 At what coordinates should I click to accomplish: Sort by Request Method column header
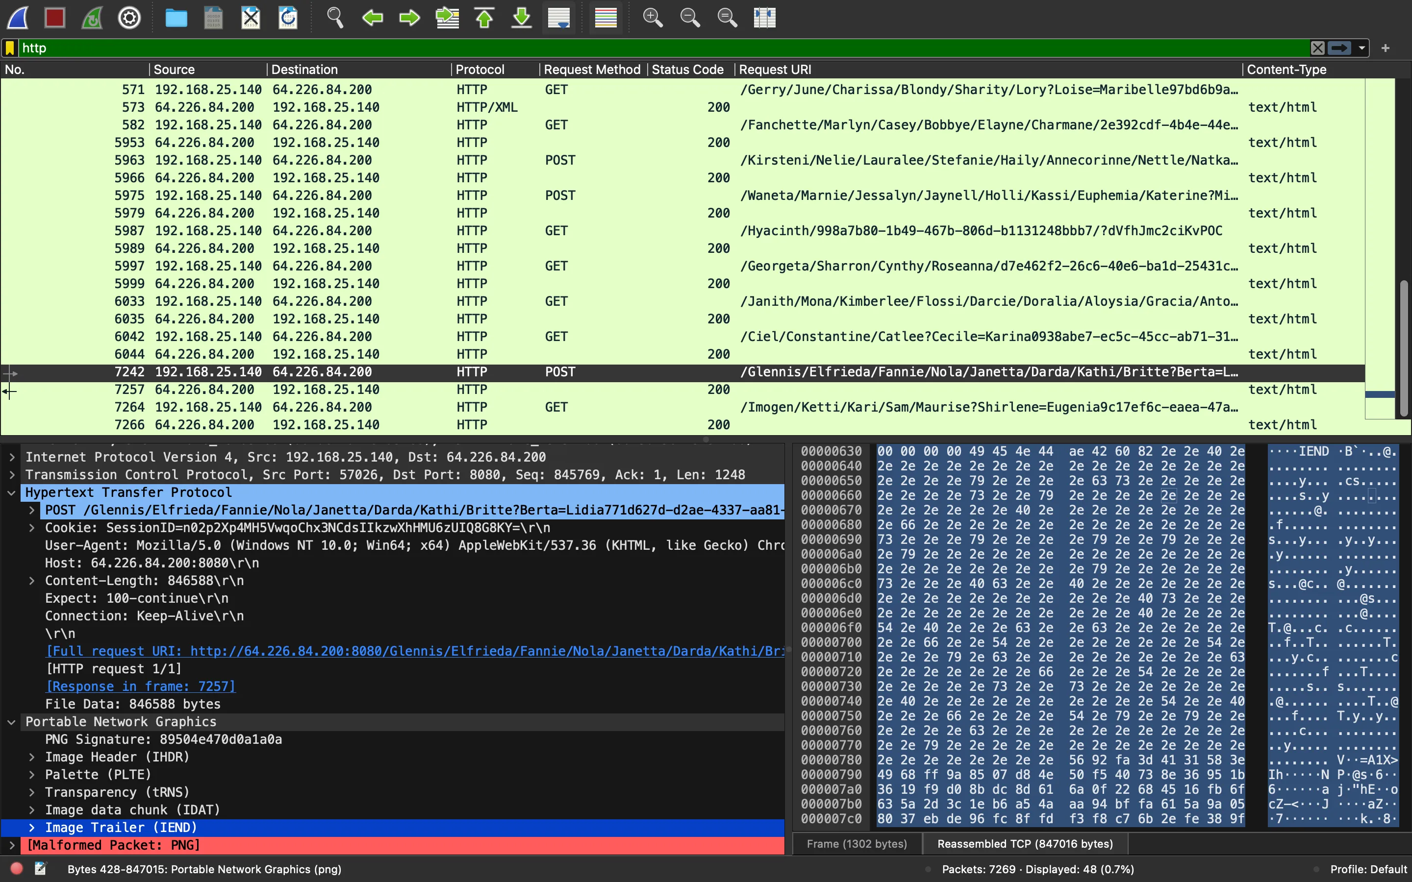(593, 70)
